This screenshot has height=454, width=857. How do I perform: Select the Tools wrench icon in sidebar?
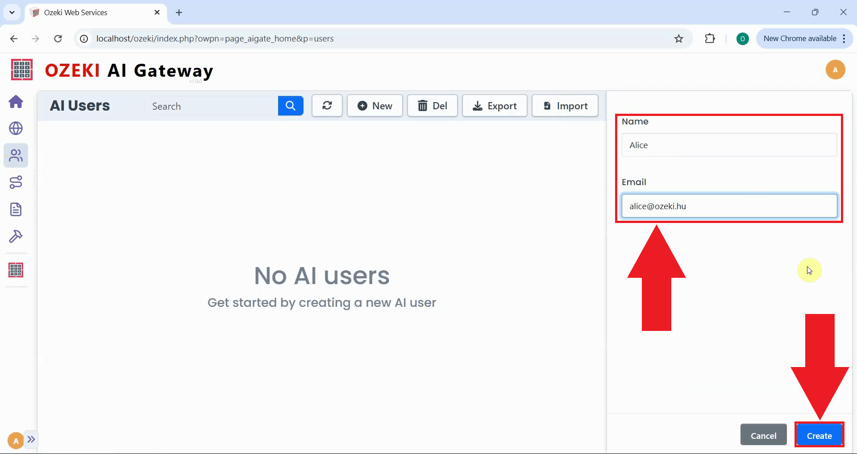(16, 236)
